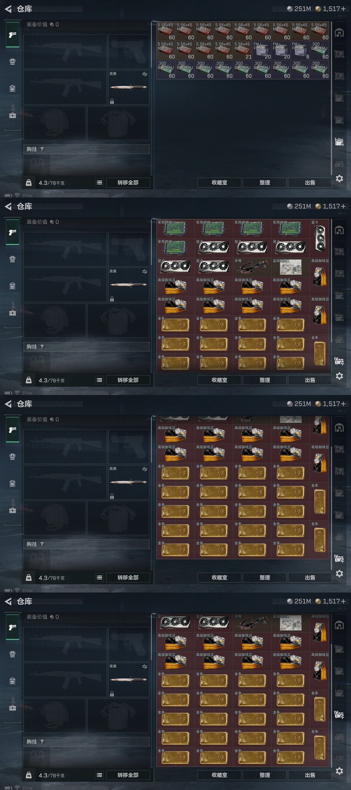Expand the list menu left of 转移全部
Viewport: 351px width, 790px height.
tap(99, 182)
